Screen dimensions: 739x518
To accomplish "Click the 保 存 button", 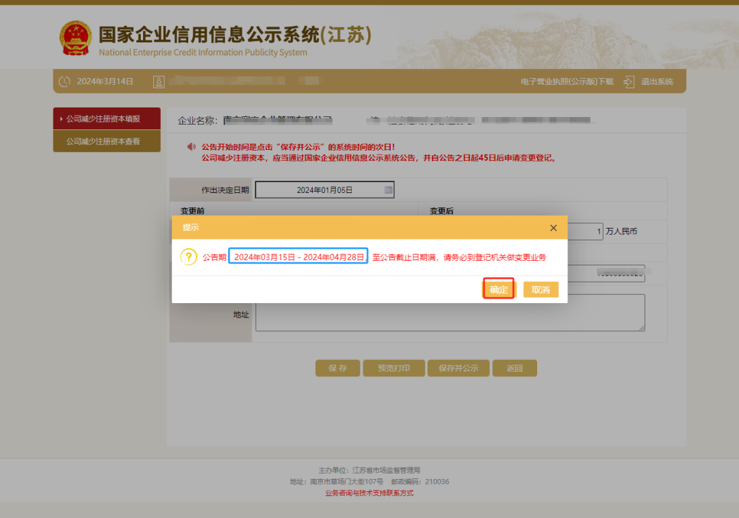I will click(x=338, y=368).
